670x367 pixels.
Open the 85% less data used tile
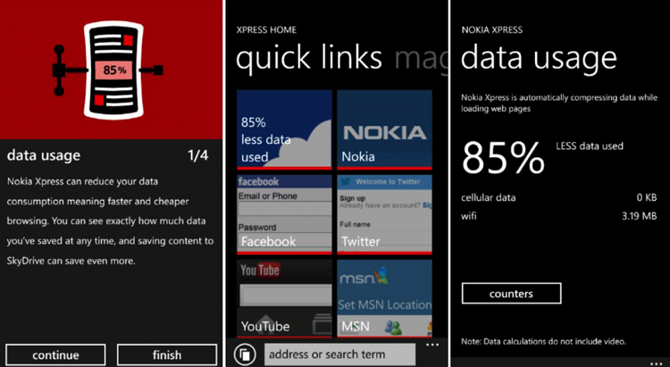pyautogui.click(x=284, y=129)
